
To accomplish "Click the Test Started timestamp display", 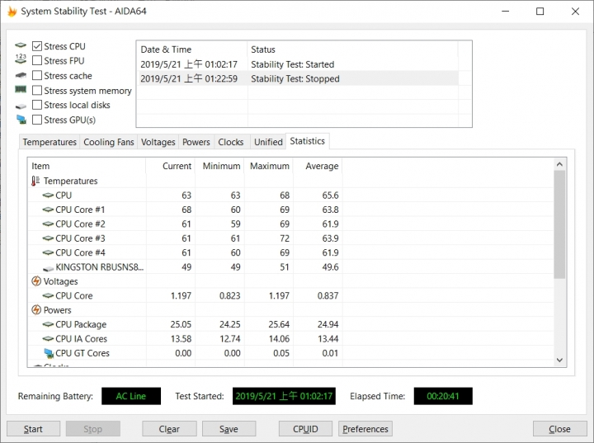I will [x=284, y=396].
